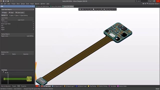Switch to the Kame_EXP_BRK.PcbDoc tab
The height and width of the screenshot is (90, 160).
[x=42, y=6]
